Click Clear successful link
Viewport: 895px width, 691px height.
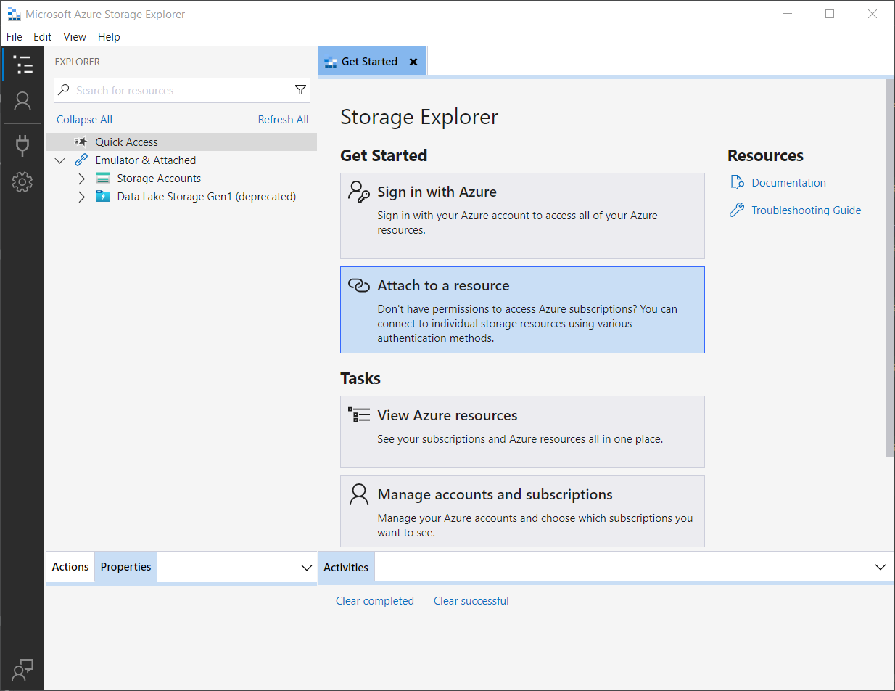471,600
